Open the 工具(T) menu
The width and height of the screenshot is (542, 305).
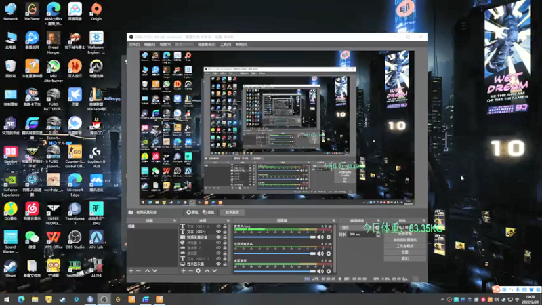coord(226,45)
